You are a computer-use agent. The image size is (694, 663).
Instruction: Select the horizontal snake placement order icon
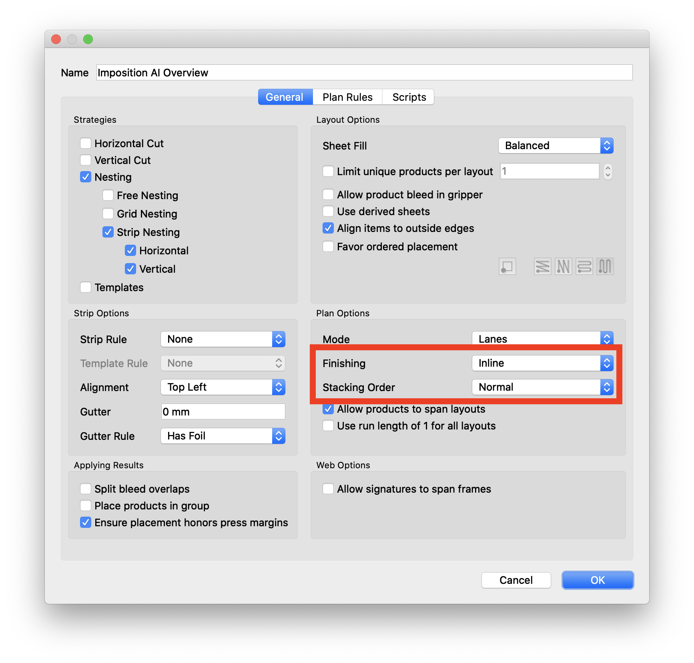point(584,266)
